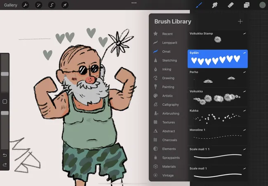Click the brush size slider handle
The image size is (268, 186).
(5, 74)
